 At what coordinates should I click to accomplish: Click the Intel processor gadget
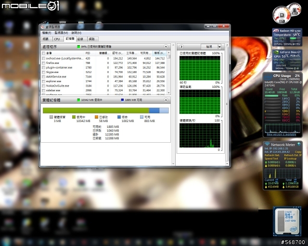click(x=287, y=221)
